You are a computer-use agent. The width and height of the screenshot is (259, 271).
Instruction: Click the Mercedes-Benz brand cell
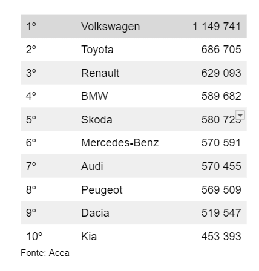click(x=127, y=143)
